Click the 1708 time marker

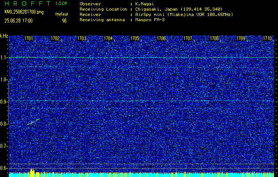[x=214, y=38]
